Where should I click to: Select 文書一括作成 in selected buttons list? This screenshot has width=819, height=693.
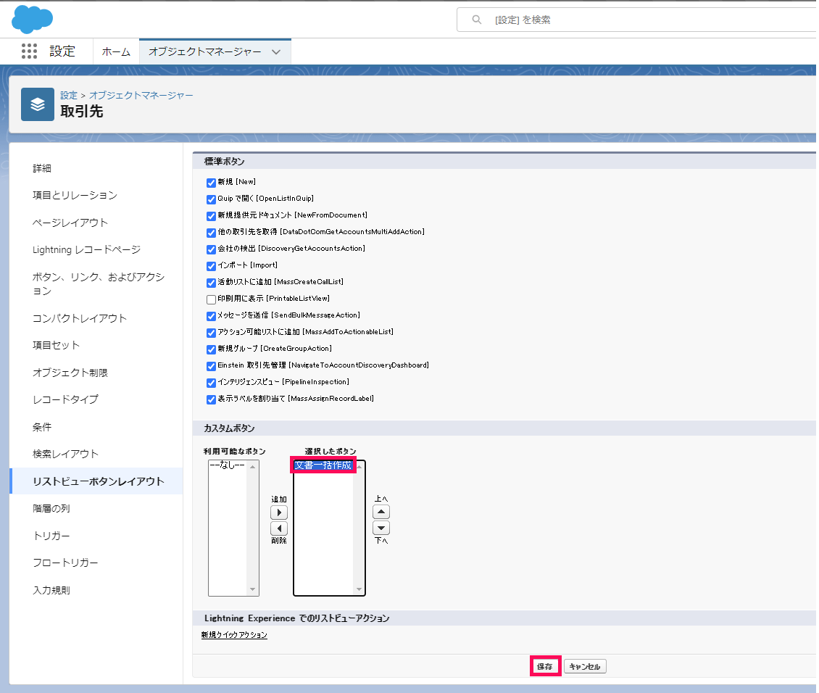point(323,465)
